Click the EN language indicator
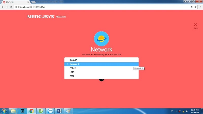 tap(172, 111)
